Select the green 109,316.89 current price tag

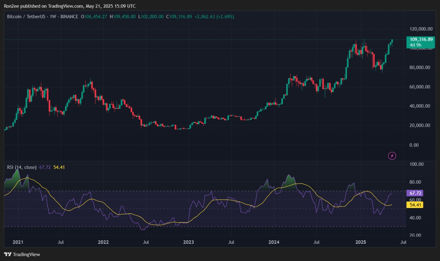click(x=420, y=40)
